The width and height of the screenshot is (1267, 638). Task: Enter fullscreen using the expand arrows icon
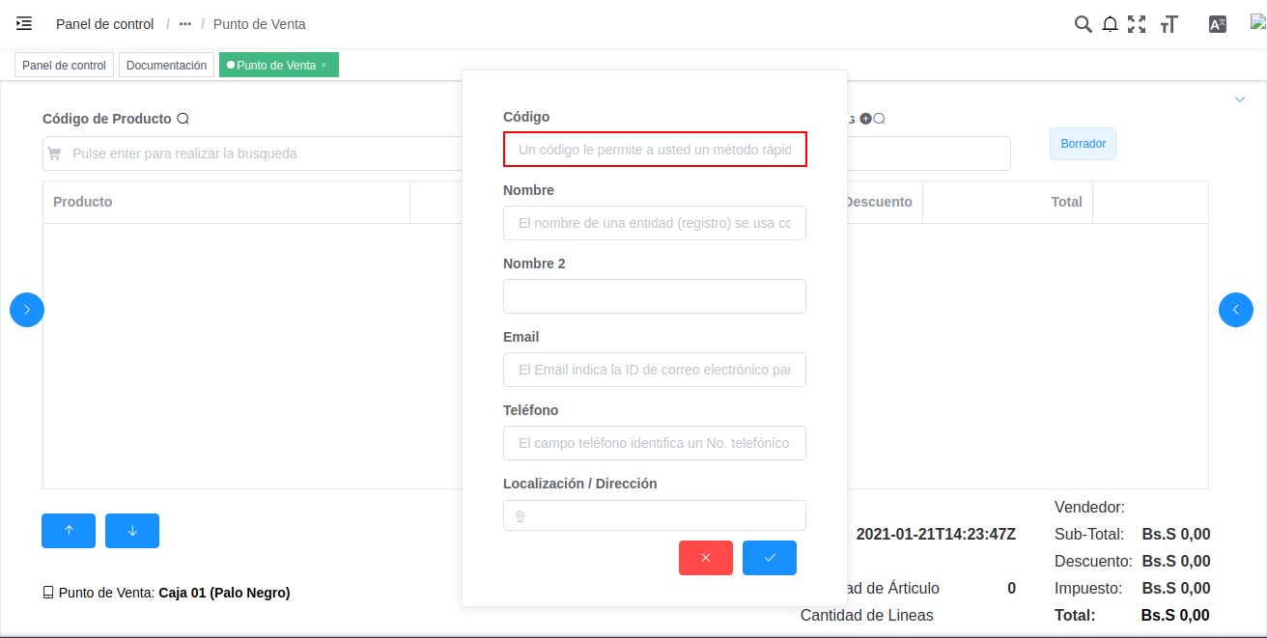tap(1137, 23)
